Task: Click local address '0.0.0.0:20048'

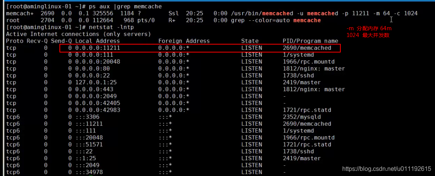Action: pyautogui.click(x=98, y=62)
